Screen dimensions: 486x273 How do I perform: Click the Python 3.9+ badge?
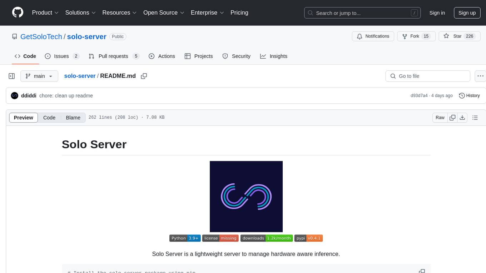pyautogui.click(x=185, y=238)
